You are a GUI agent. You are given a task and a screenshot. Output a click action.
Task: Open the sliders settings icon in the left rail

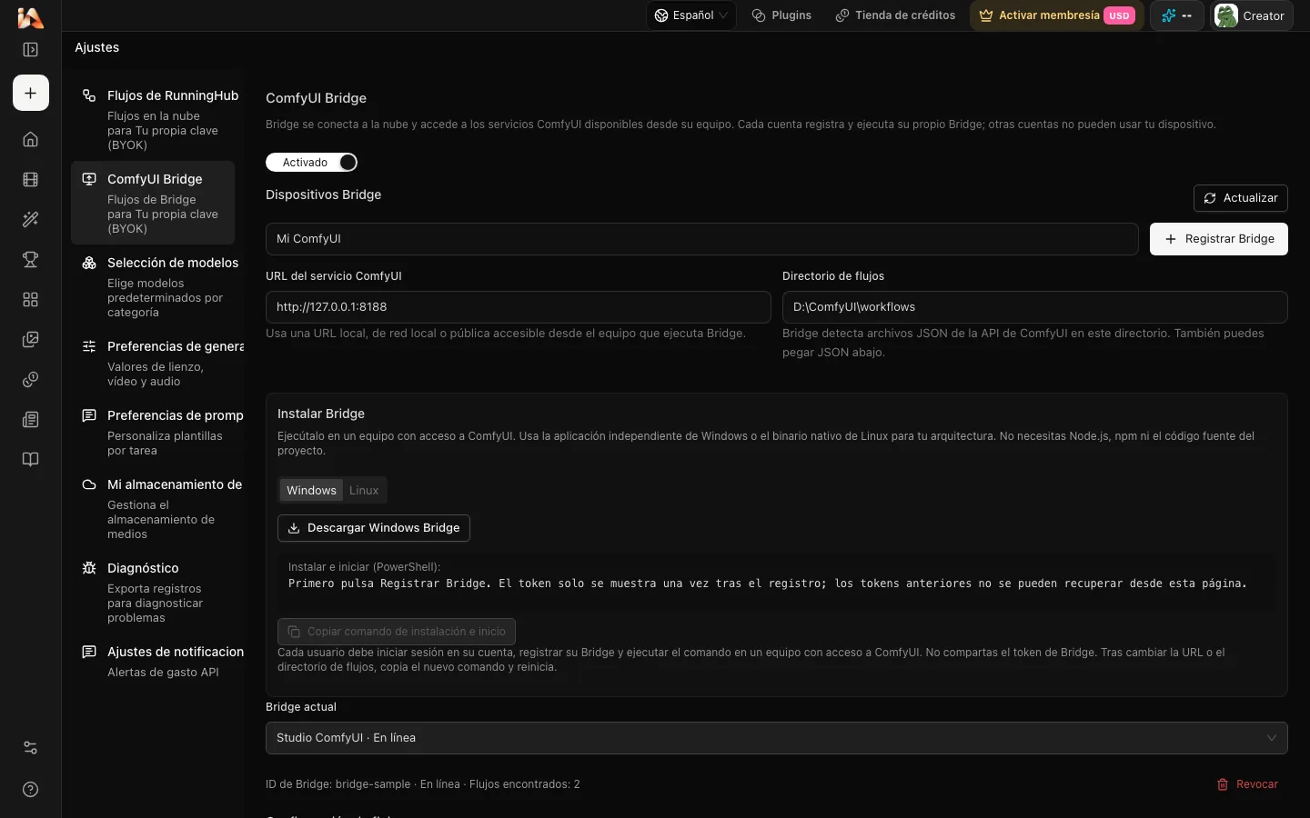(x=30, y=748)
